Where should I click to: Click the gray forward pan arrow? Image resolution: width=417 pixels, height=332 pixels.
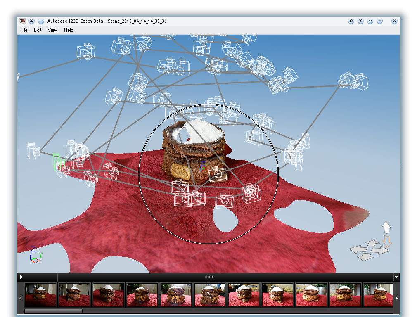pyautogui.click(x=372, y=243)
